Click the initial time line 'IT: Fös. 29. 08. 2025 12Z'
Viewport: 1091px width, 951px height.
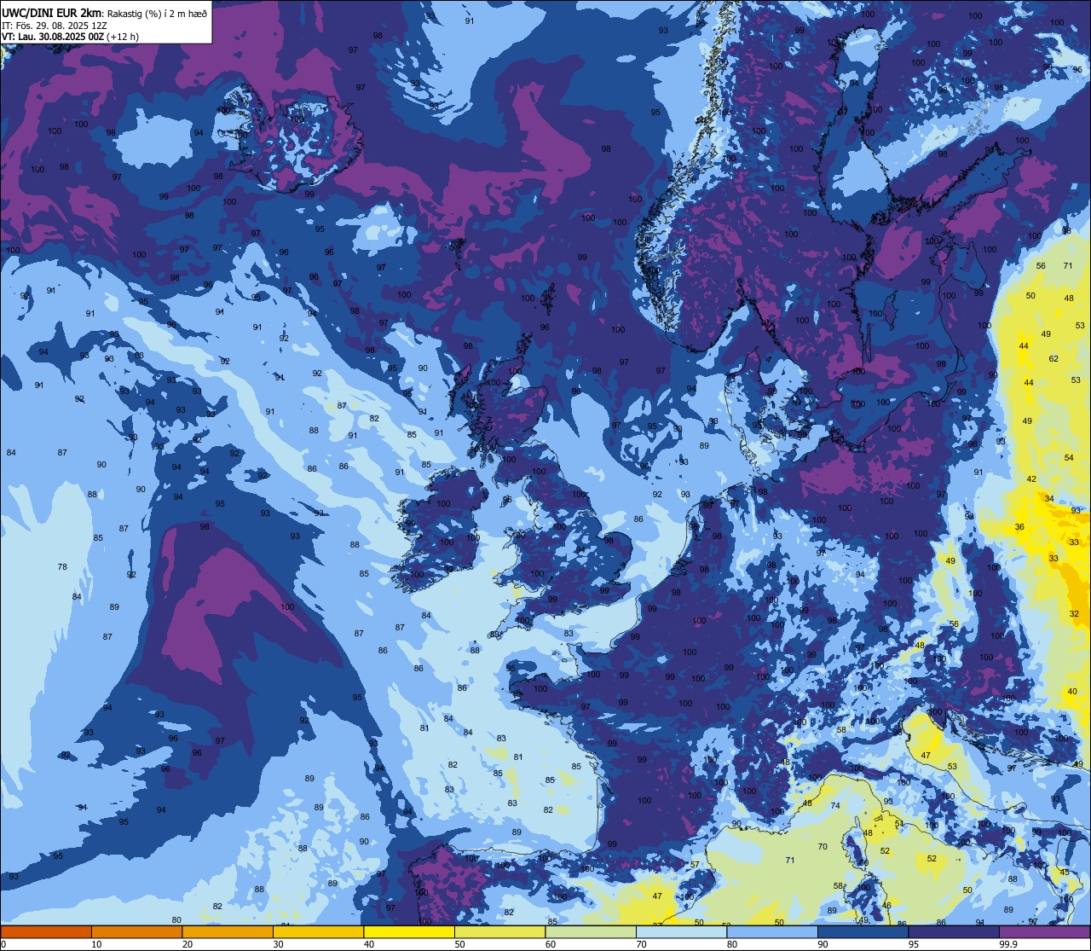[x=54, y=25]
